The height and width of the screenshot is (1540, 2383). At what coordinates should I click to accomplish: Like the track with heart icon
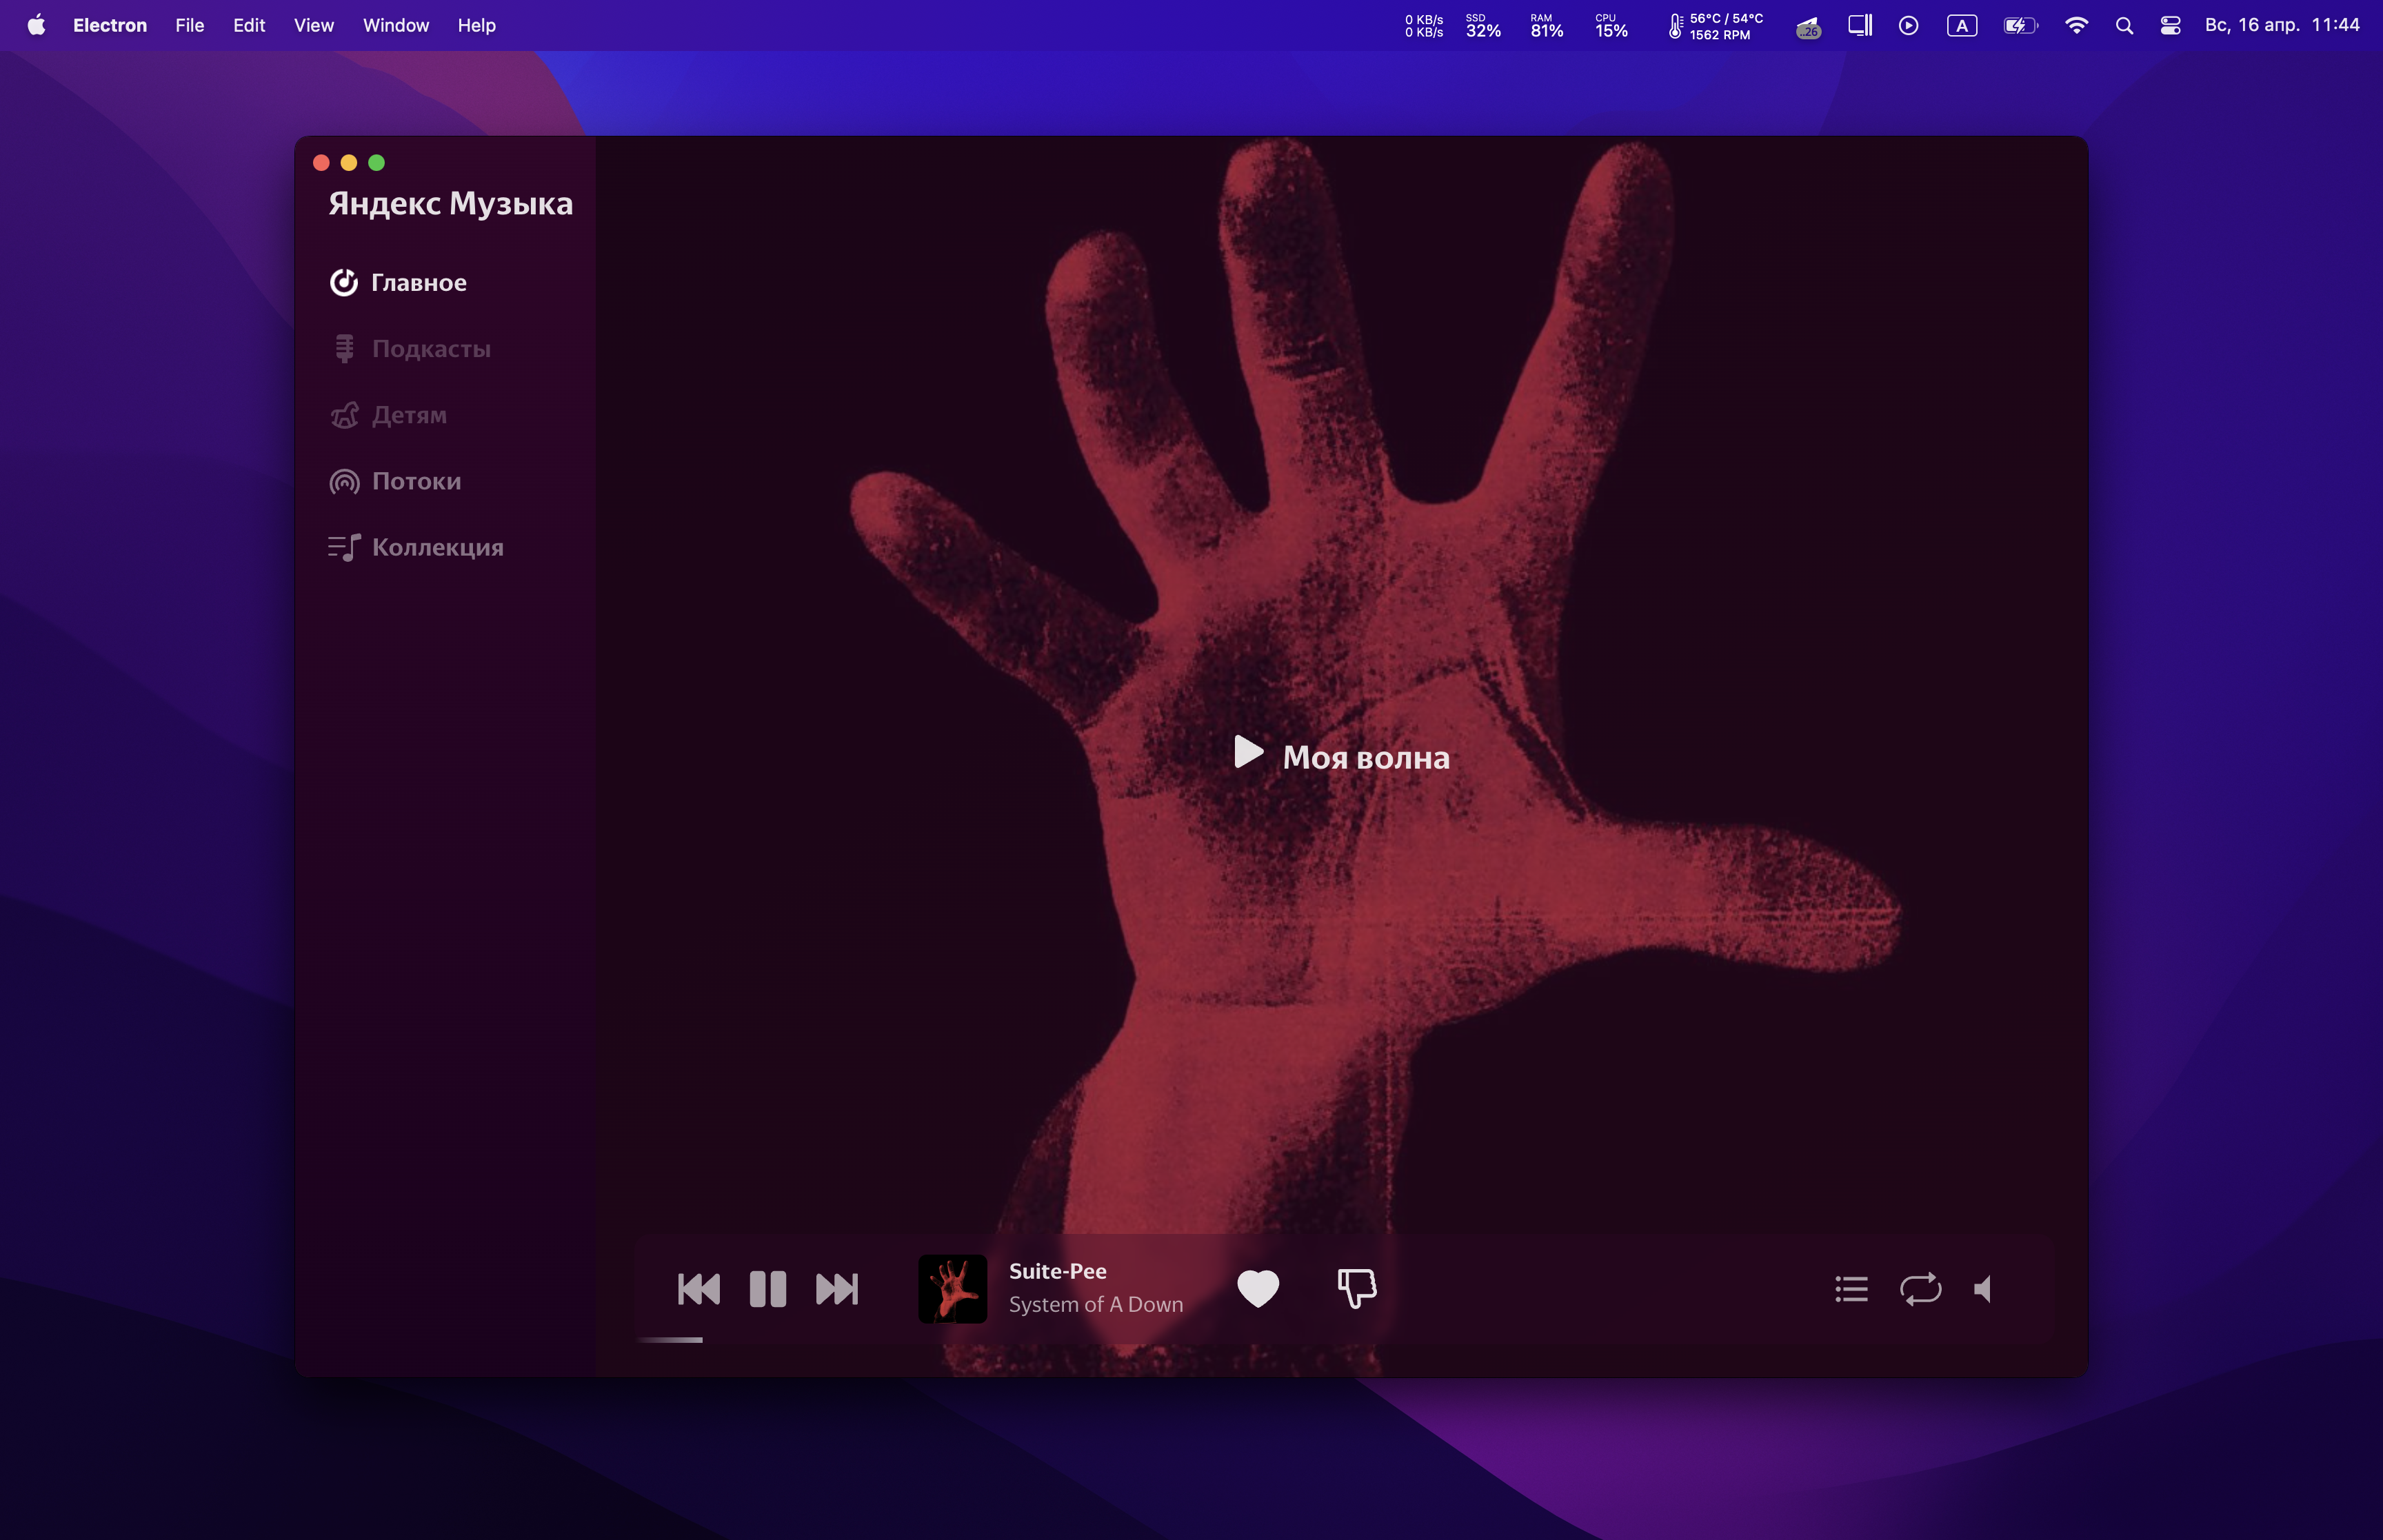point(1257,1288)
